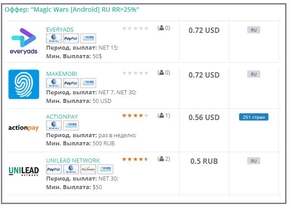This screenshot has height=209, width=291.
Task: Click PayPal icon in the Makemobi row
Action: (x=71, y=83)
